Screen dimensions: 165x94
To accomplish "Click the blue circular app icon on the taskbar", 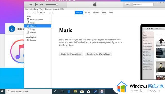I will click(x=95, y=91).
